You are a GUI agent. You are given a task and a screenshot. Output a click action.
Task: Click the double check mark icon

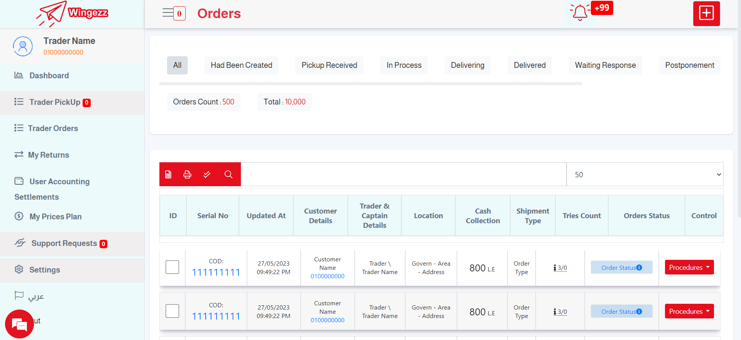pos(207,175)
